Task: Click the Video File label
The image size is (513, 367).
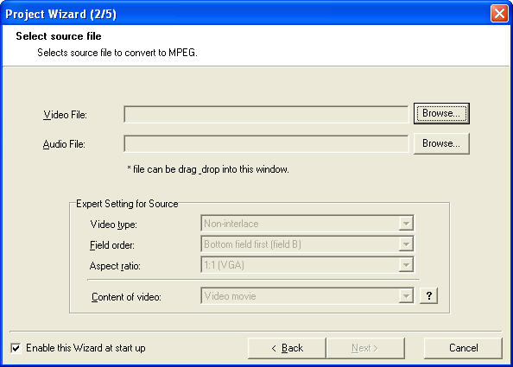Action: click(x=65, y=115)
